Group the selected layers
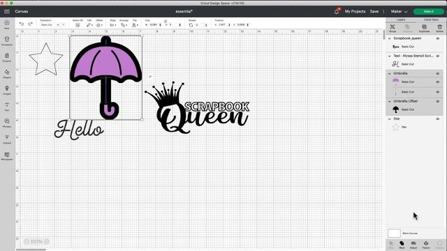This screenshot has width=447, height=251. 393,28
